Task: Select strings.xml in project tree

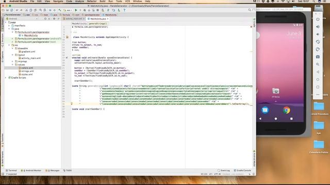Action: (x=27, y=71)
